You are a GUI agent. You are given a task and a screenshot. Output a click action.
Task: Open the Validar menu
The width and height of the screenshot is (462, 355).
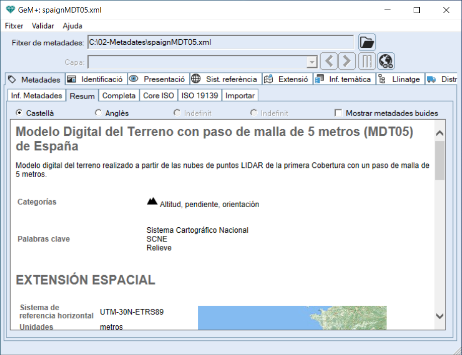coord(43,26)
